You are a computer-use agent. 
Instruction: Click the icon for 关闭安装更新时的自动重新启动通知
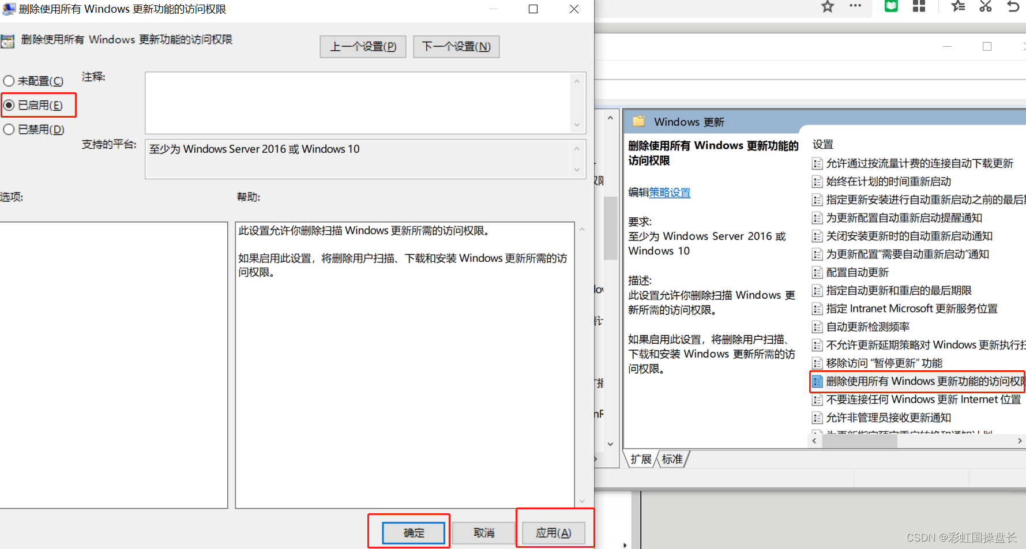pyautogui.click(x=817, y=236)
